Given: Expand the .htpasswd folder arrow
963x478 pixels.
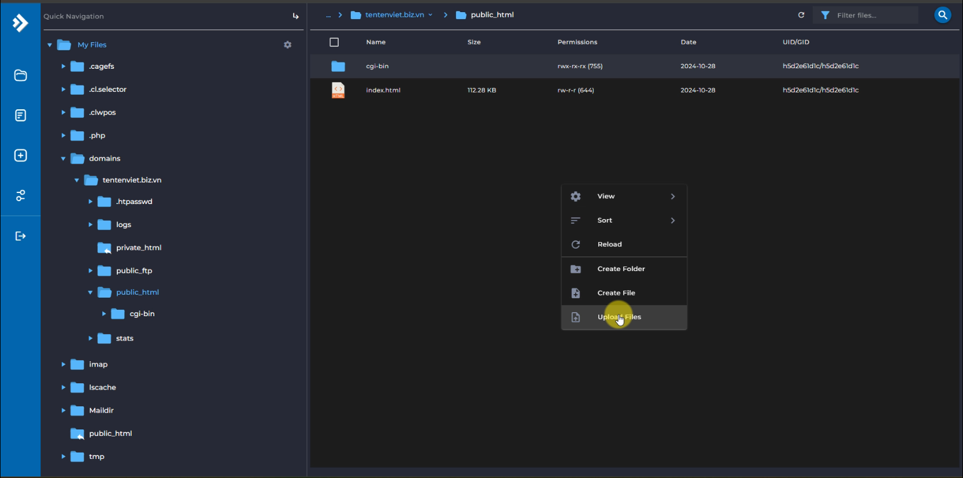Looking at the screenshot, I should click(90, 202).
